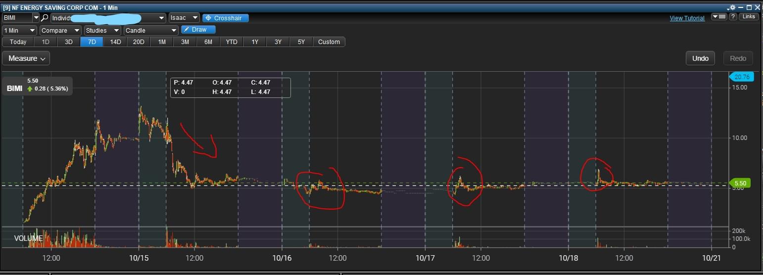Viewport: 763px width, 275px height.
Task: Click the OHLC data tooltip box
Action: 230,87
